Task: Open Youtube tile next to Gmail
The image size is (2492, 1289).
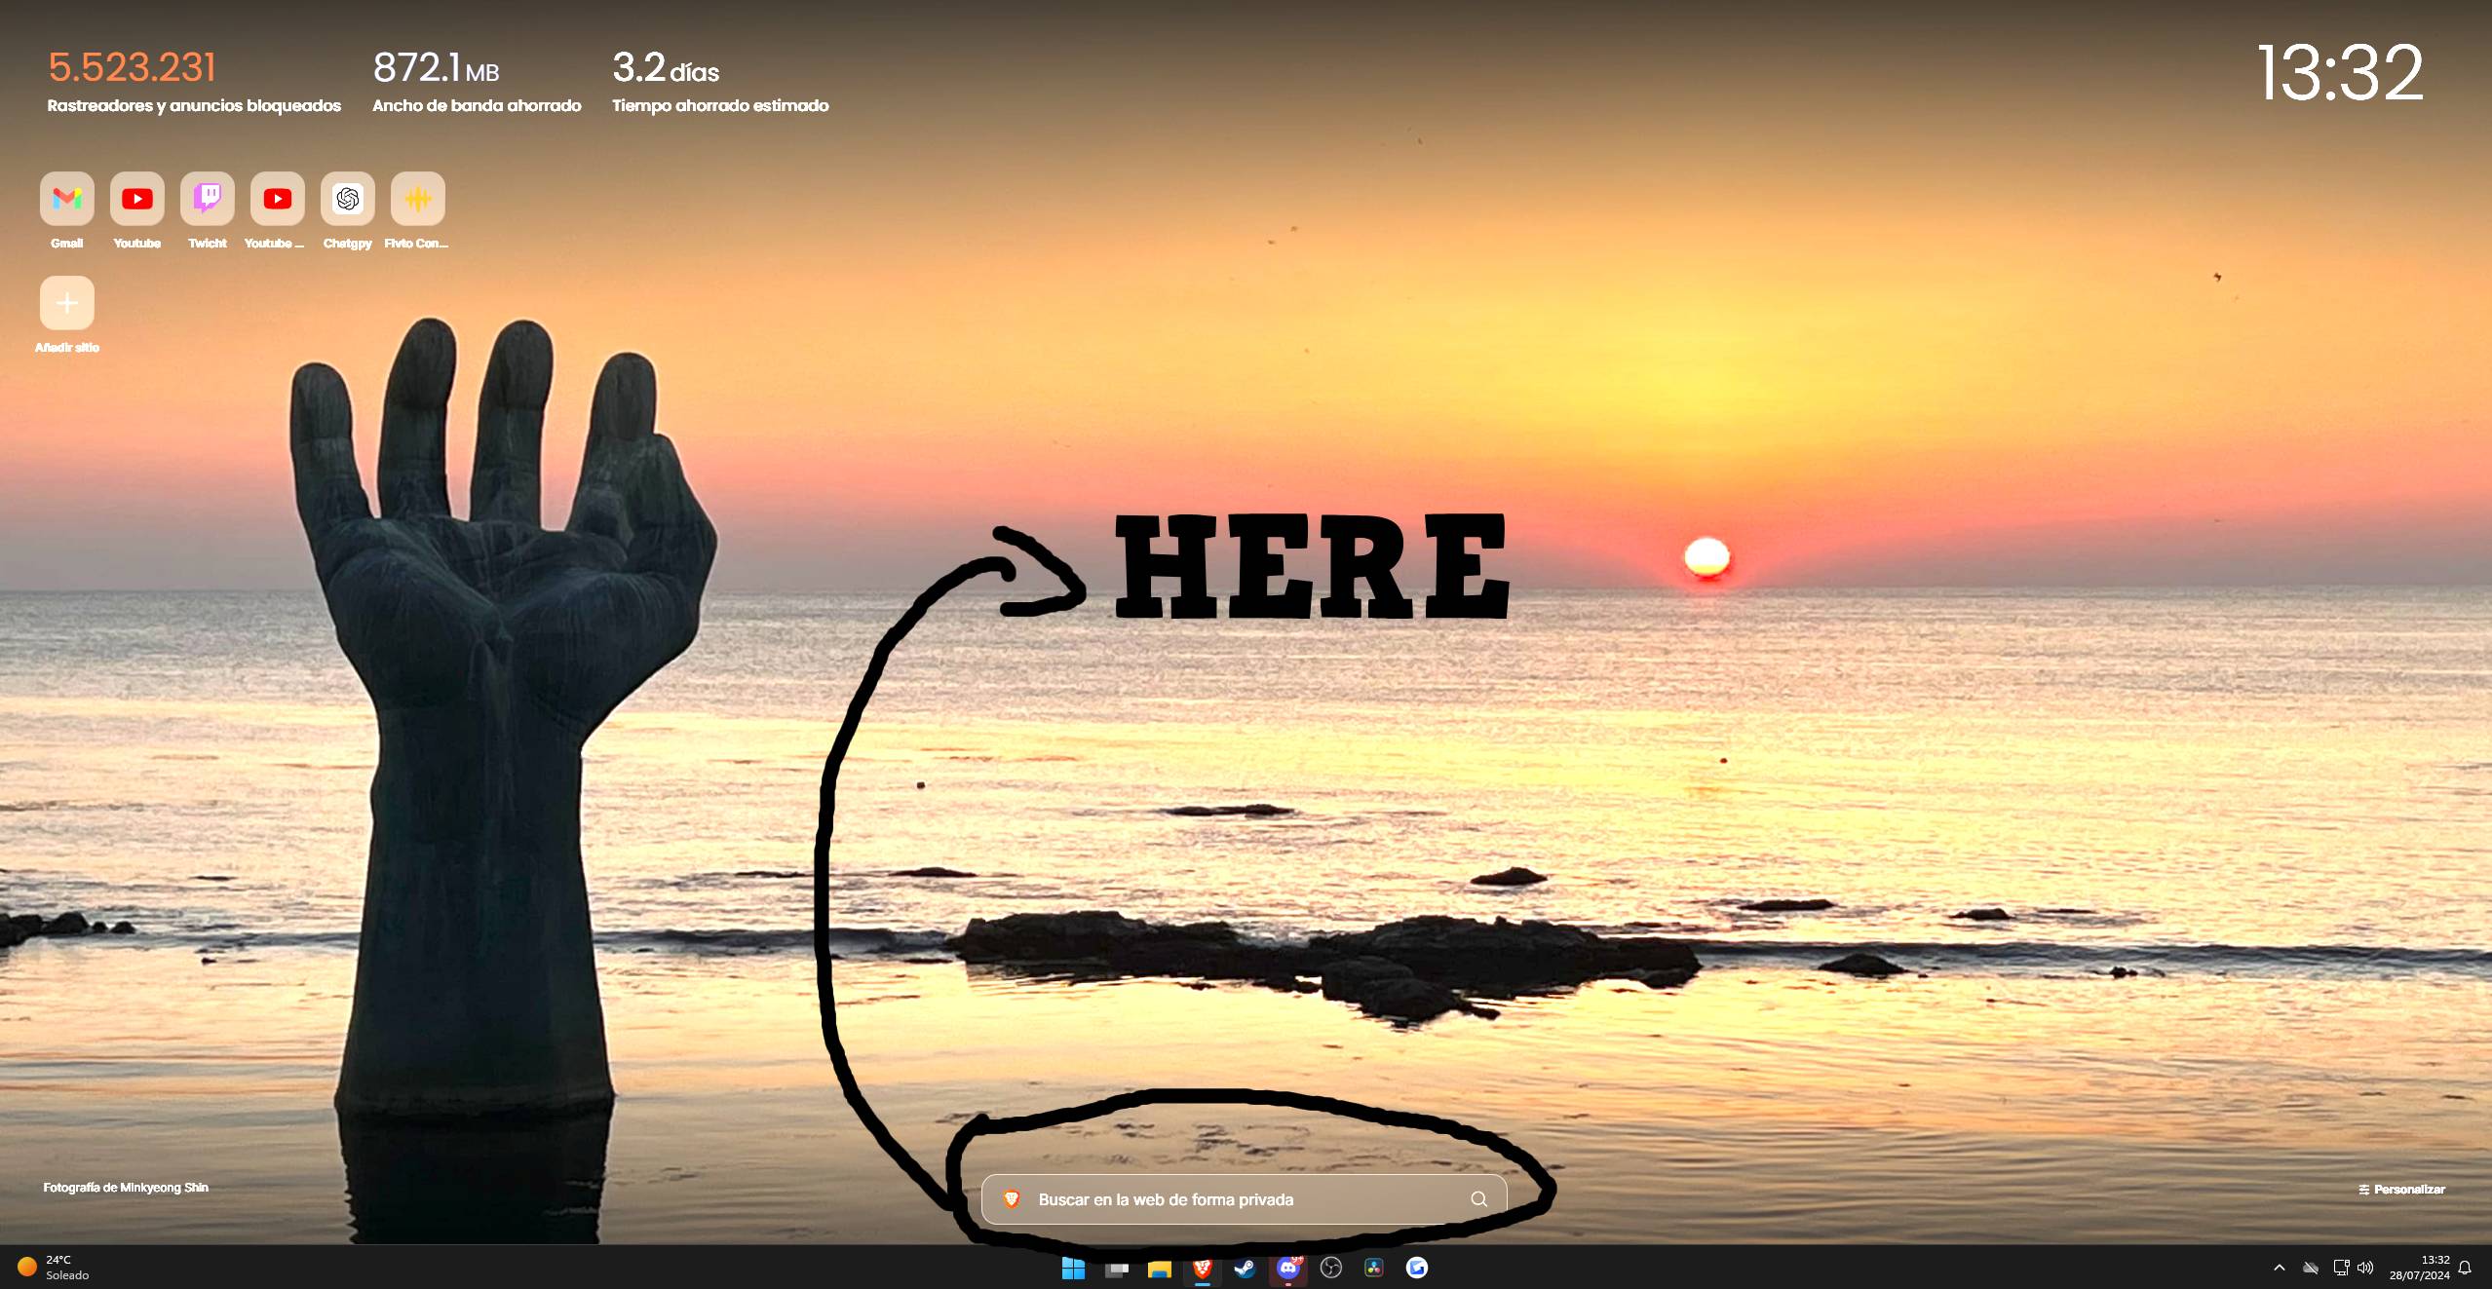Action: 137,199
